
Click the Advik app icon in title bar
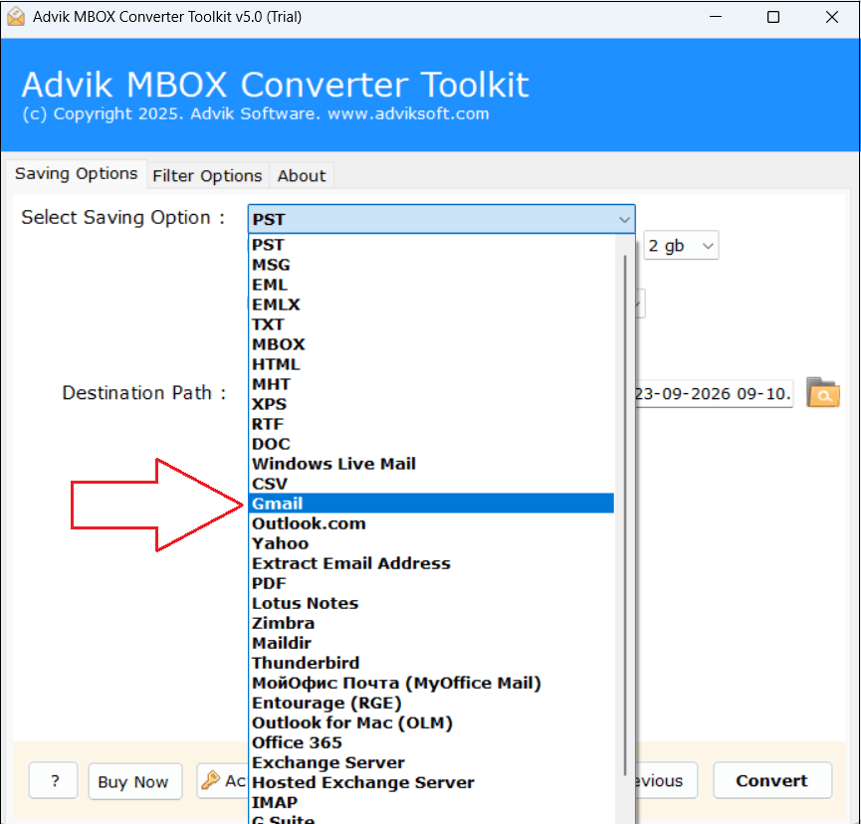[x=16, y=17]
